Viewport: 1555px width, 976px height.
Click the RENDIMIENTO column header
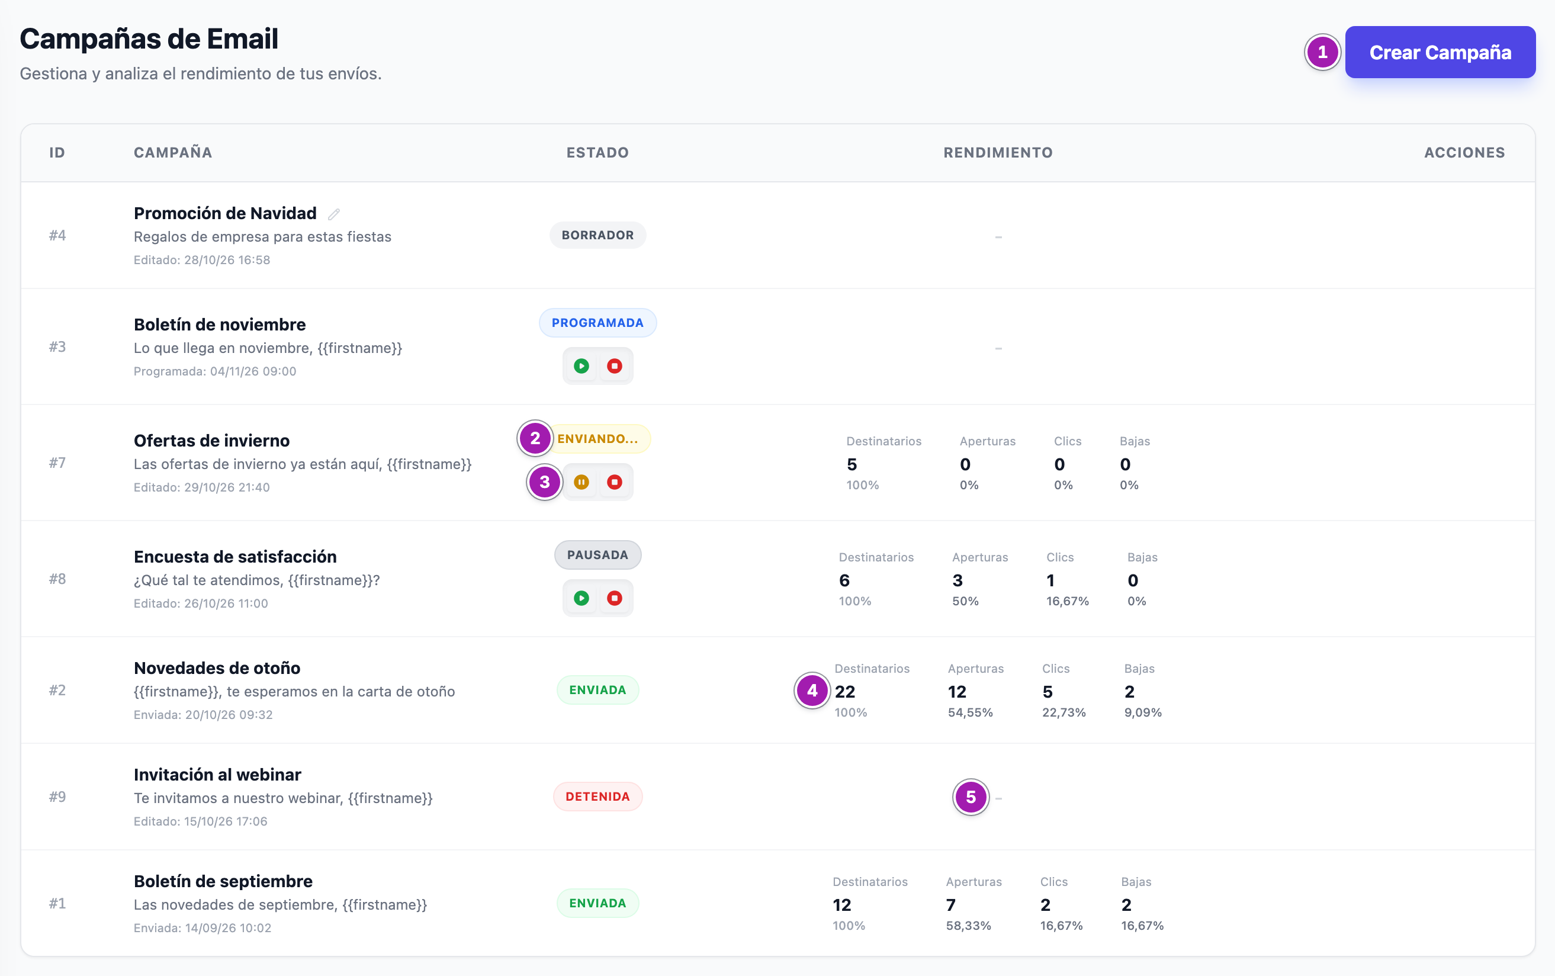[998, 152]
